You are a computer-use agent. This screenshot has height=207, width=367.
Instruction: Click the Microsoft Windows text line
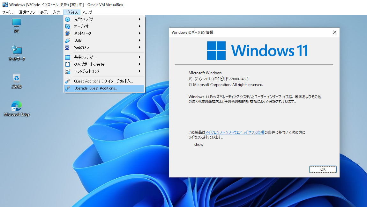[x=205, y=73]
